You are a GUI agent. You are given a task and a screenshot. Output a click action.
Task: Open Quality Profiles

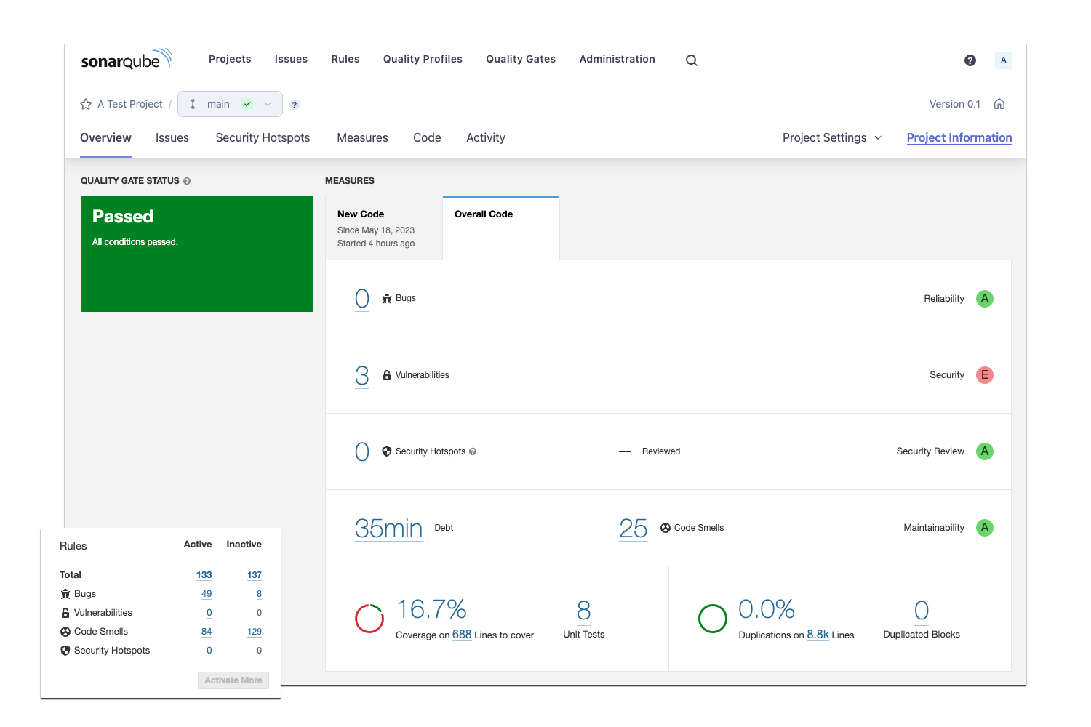coord(423,59)
